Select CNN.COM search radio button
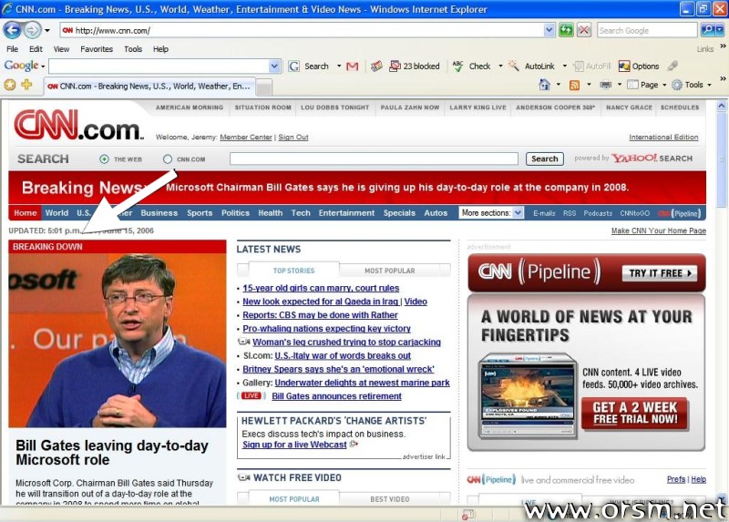The width and height of the screenshot is (729, 522). 168,159
